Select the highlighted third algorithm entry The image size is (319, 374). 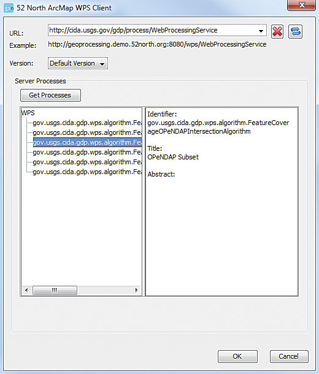tap(87, 142)
